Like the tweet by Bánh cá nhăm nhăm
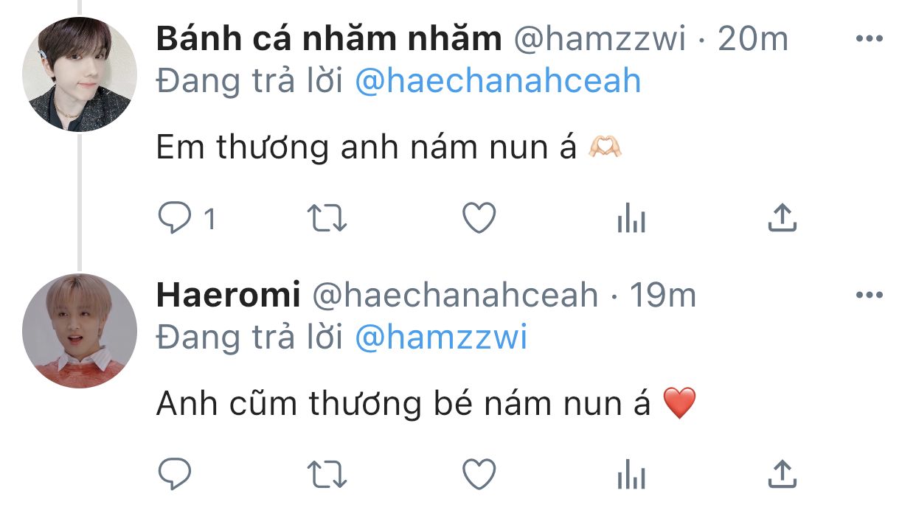916x510 pixels. point(479,219)
